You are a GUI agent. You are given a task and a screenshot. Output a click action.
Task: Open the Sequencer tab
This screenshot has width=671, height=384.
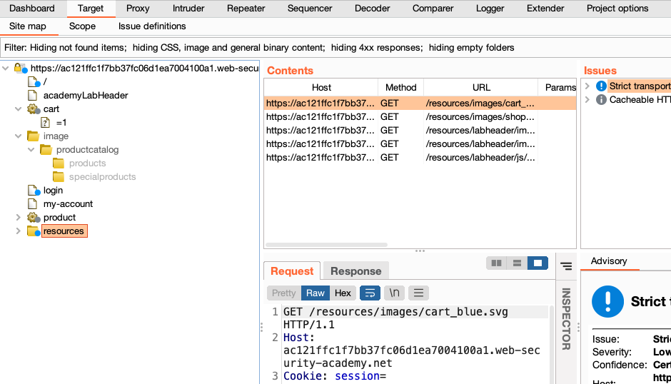(x=310, y=8)
